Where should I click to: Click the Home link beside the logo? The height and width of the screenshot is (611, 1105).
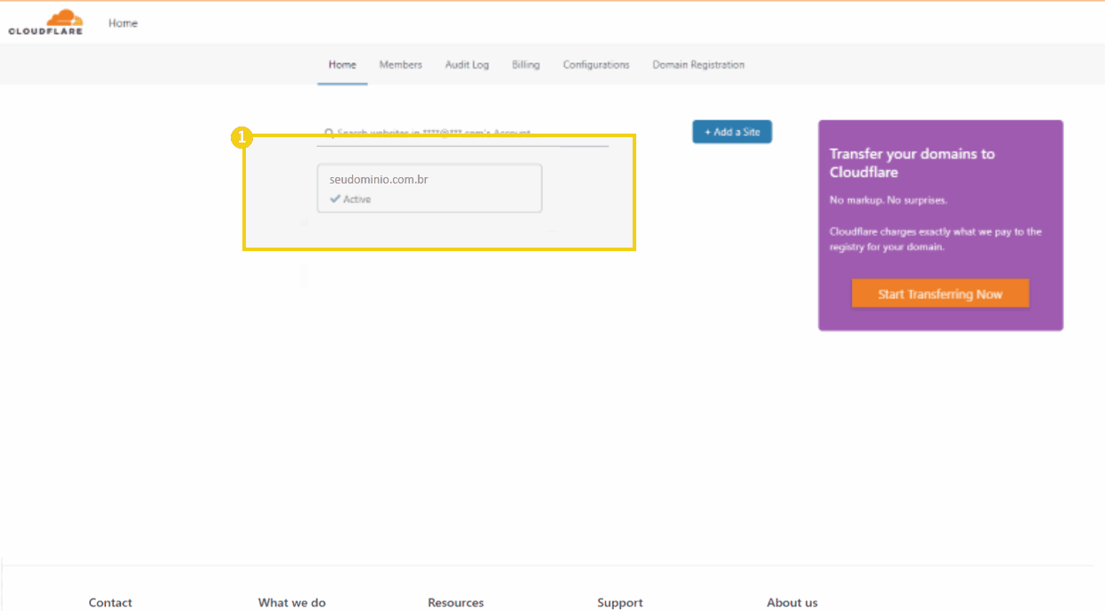[x=123, y=23]
